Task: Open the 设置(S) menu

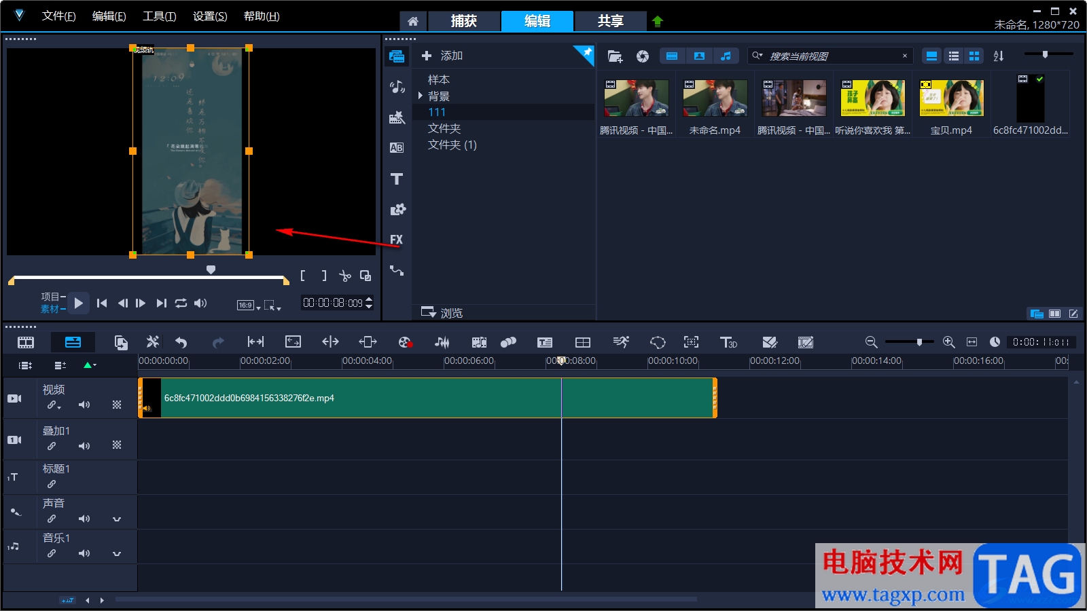Action: (x=210, y=16)
